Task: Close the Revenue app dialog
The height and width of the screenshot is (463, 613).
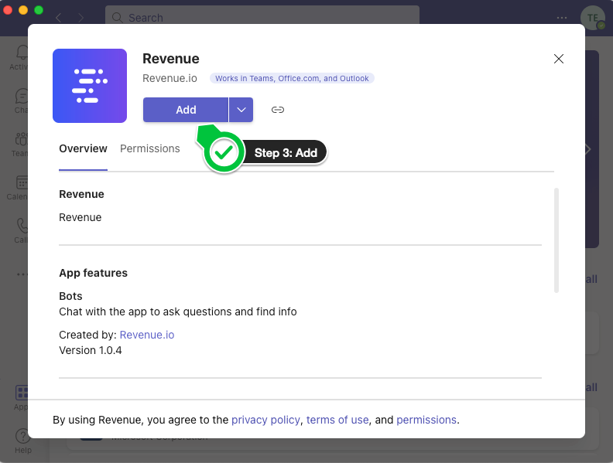Action: pyautogui.click(x=559, y=59)
